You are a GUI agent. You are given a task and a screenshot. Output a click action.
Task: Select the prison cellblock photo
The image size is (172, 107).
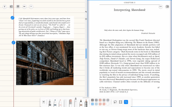point(45,63)
